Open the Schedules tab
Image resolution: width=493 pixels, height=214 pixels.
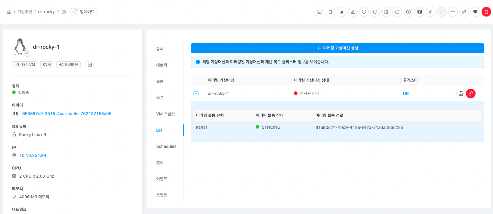pyautogui.click(x=166, y=146)
